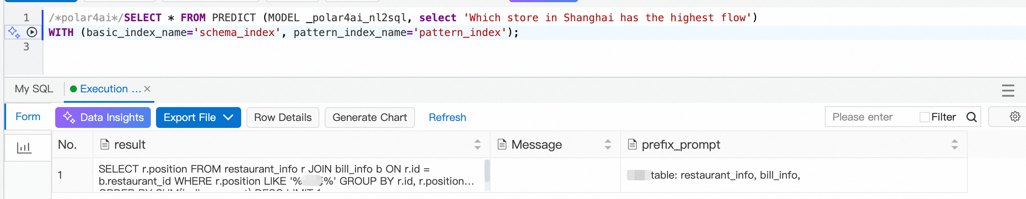Click the AI sparkle icon beside line 2

point(14,32)
